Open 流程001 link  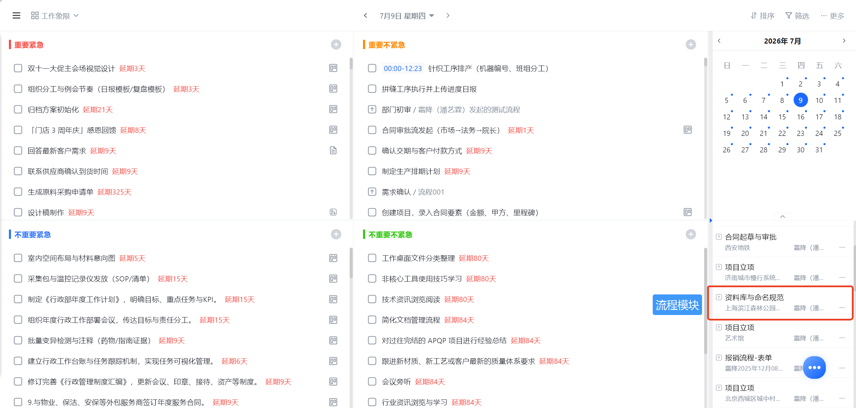click(x=431, y=192)
